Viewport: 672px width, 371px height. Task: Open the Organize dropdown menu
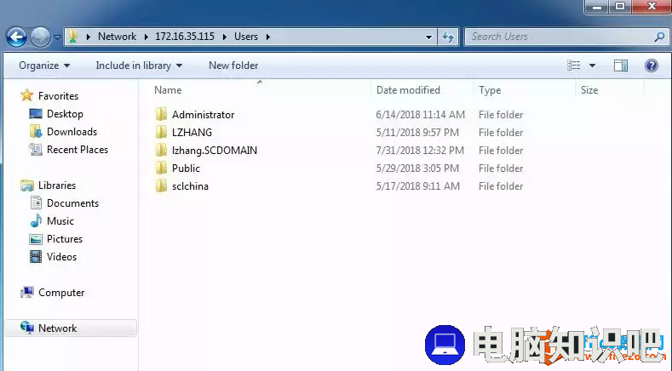(44, 66)
